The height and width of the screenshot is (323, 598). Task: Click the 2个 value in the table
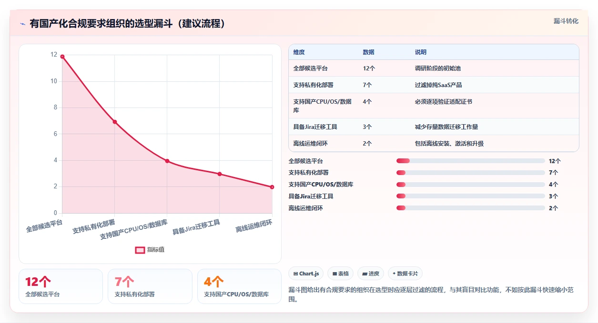(367, 144)
